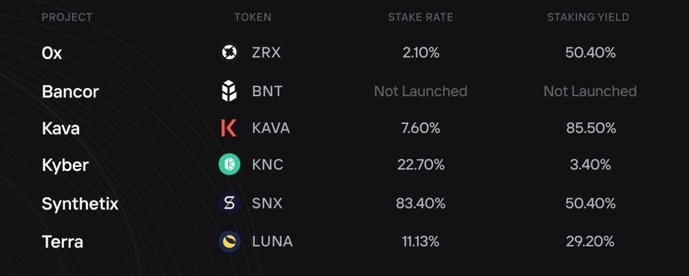Click the 0x ZRX token icon
This screenshot has height=276, width=689.
point(229,53)
